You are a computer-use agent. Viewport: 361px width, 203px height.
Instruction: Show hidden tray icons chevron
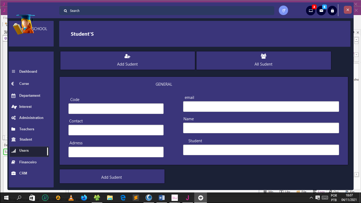tap(312, 198)
